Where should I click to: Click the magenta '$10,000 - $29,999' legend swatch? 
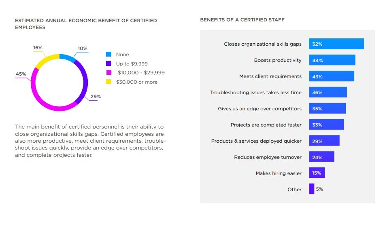click(109, 73)
